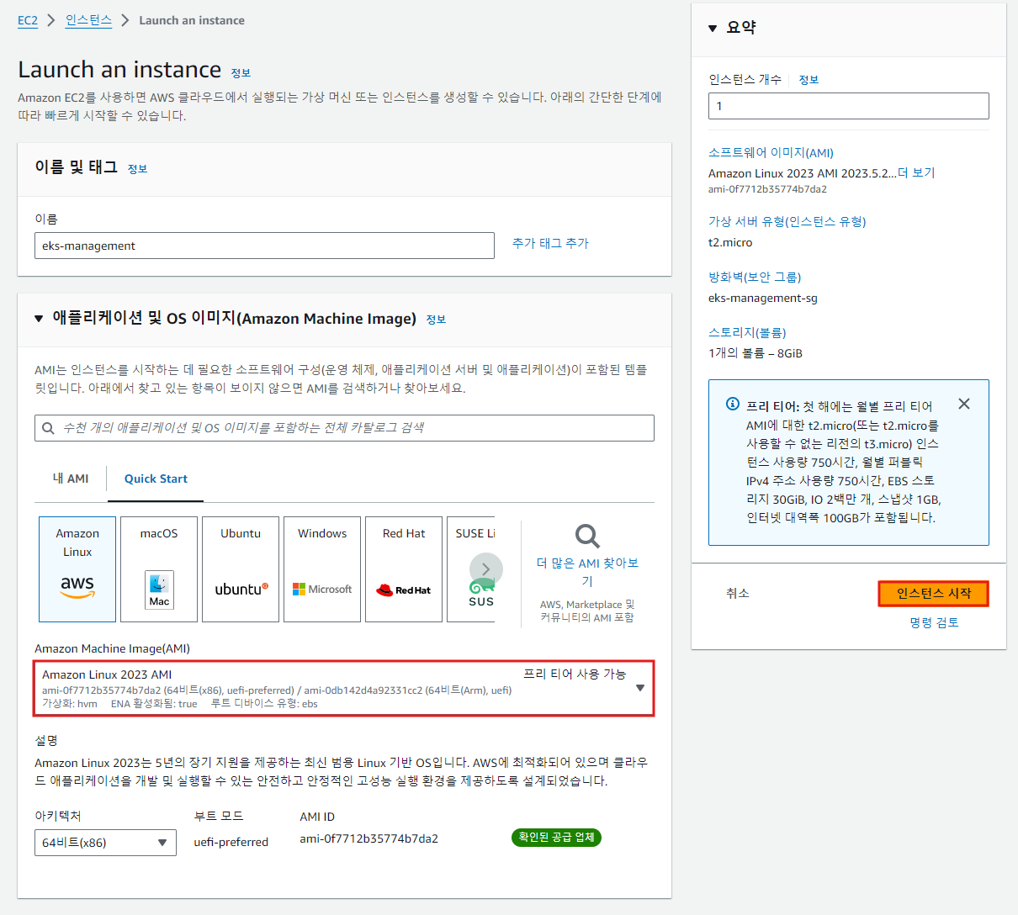The image size is (1018, 915).
Task: Click the eks-management-sg security group text
Action: coord(763,298)
